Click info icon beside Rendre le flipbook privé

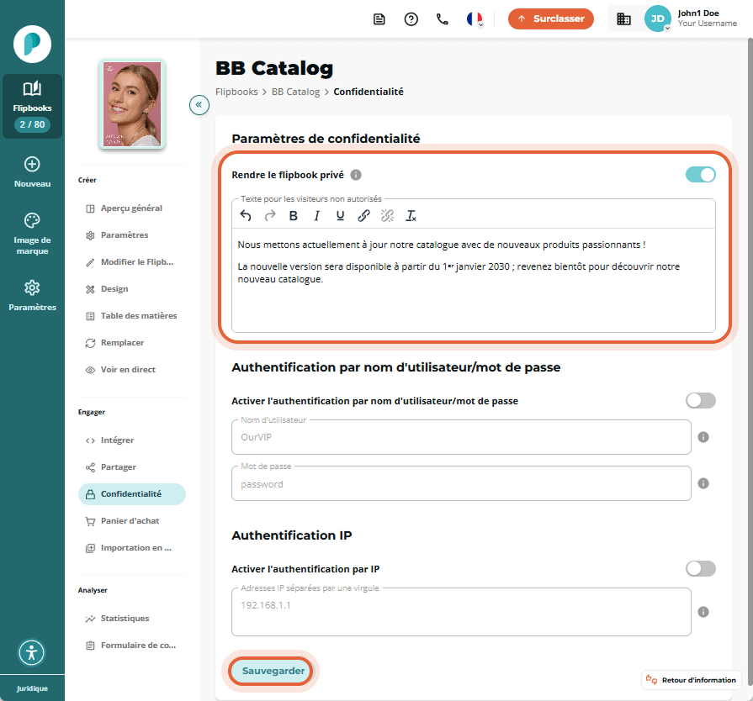(x=356, y=175)
